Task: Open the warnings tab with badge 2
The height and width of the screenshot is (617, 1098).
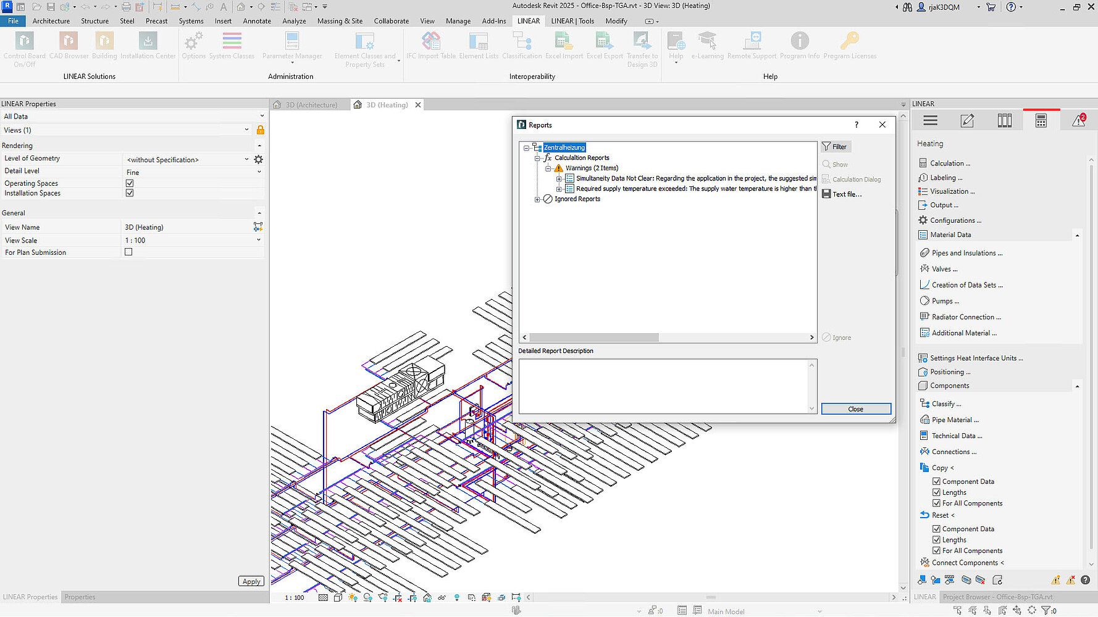Action: point(1078,121)
